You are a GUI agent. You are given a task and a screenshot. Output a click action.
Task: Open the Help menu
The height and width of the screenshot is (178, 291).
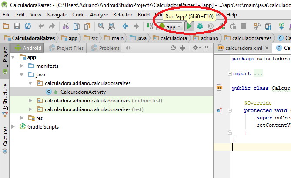tap(231, 15)
